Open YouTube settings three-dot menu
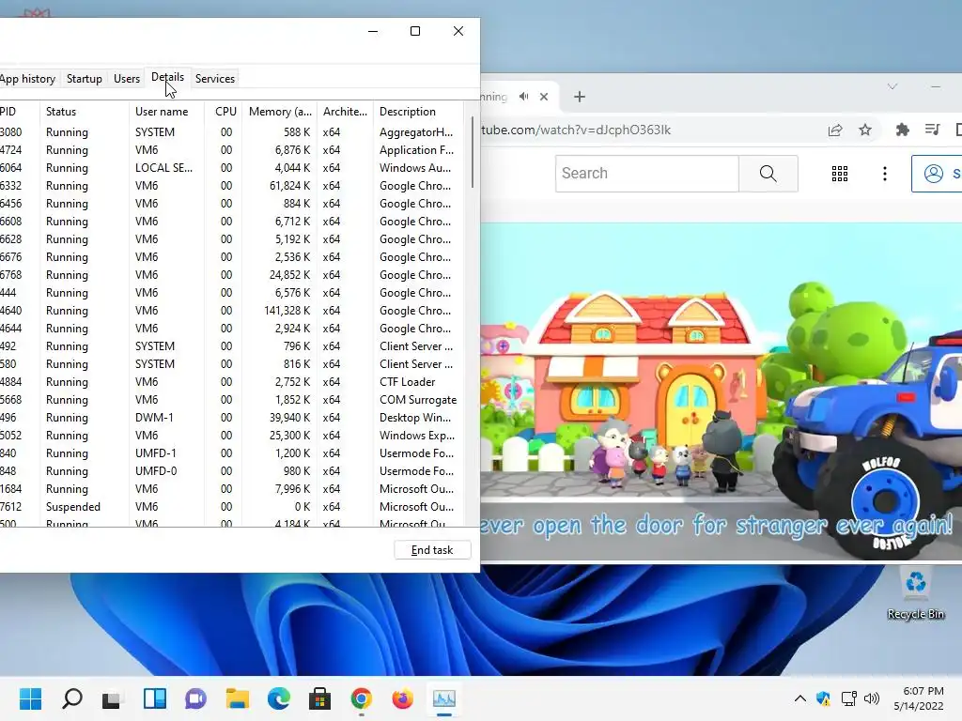 tap(884, 174)
